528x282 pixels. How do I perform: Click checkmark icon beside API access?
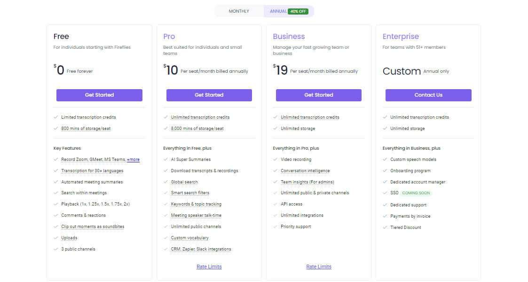click(x=276, y=204)
